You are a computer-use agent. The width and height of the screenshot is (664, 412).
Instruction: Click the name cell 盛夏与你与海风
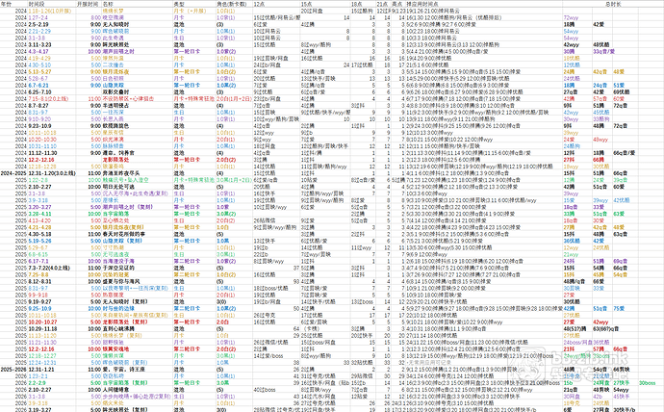(x=121, y=281)
